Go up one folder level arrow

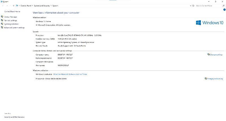click(x=14, y=6)
